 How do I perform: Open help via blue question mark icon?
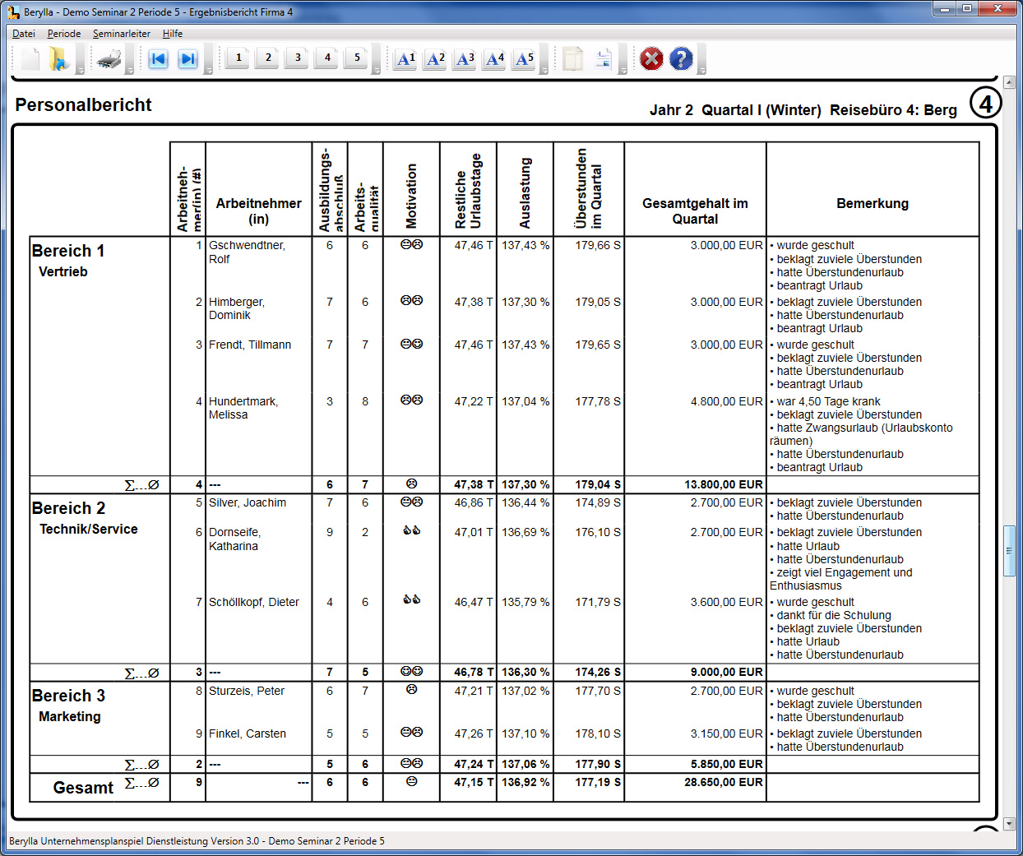681,59
